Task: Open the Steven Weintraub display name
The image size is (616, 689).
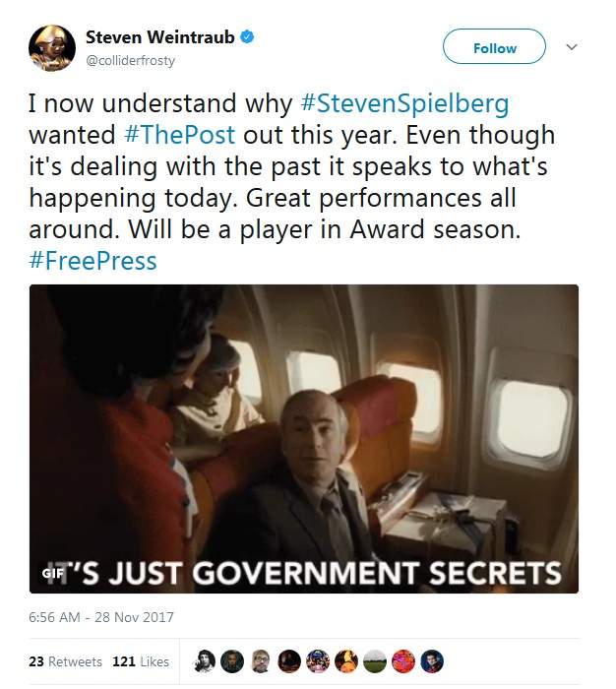Action: (160, 37)
